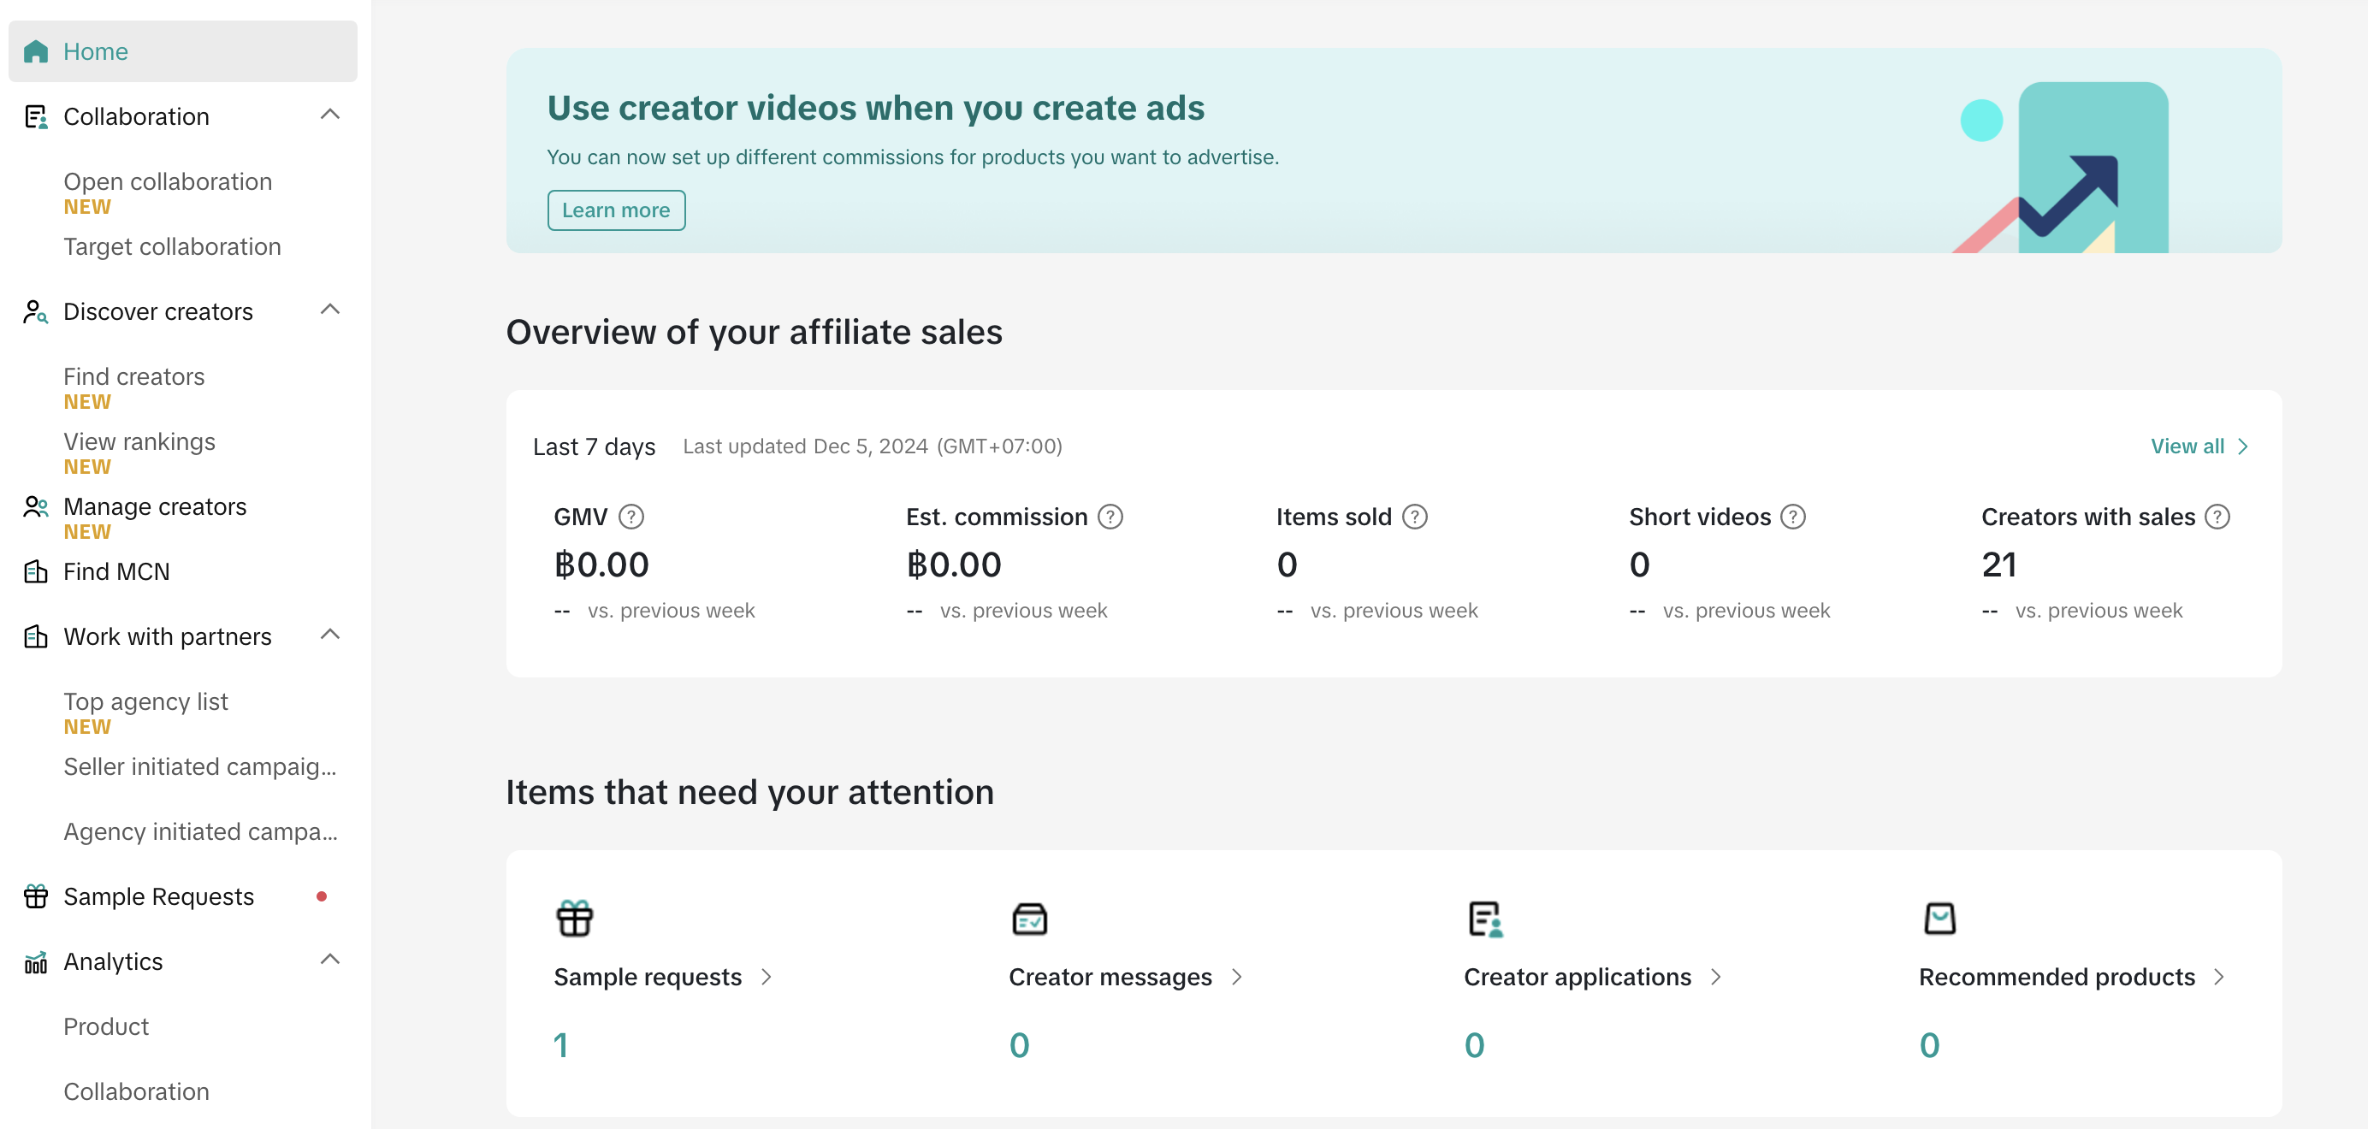Click the View all chevron arrow
2368x1129 pixels.
pyautogui.click(x=2243, y=446)
